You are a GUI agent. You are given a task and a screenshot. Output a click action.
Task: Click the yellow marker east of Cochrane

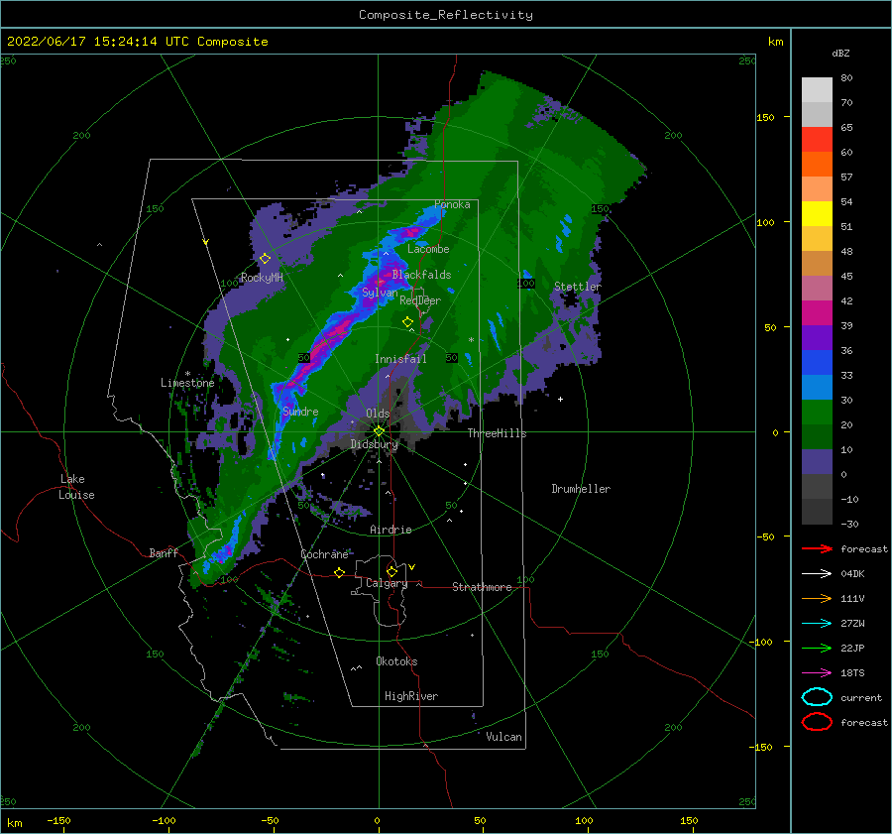pos(339,572)
